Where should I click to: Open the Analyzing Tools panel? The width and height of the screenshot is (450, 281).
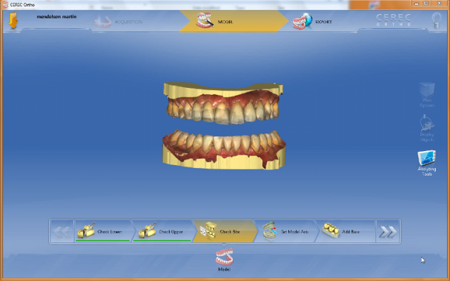click(x=427, y=162)
